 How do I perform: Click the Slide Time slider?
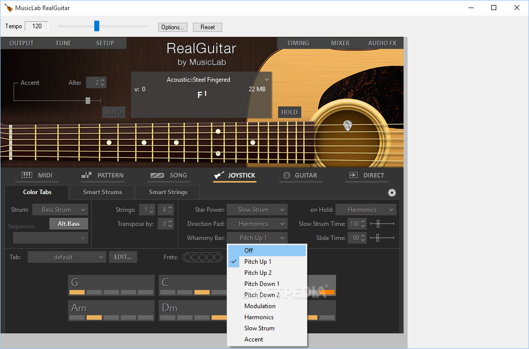click(x=382, y=238)
